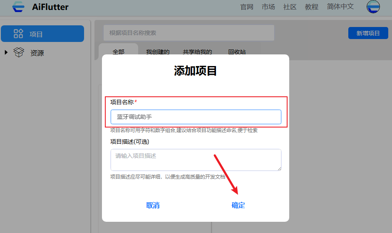
Task: Switch to the 我创建的 tab
Action: pos(158,52)
